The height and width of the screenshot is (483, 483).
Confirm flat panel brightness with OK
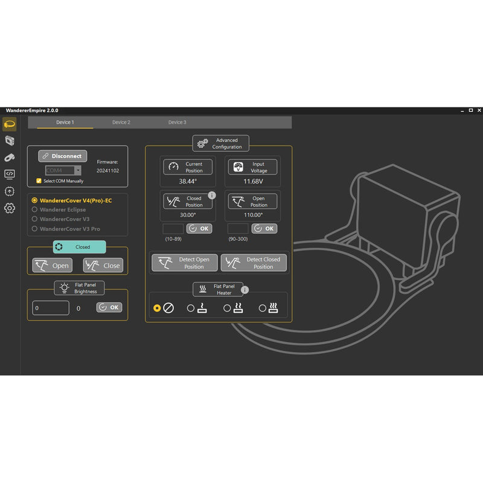click(109, 307)
